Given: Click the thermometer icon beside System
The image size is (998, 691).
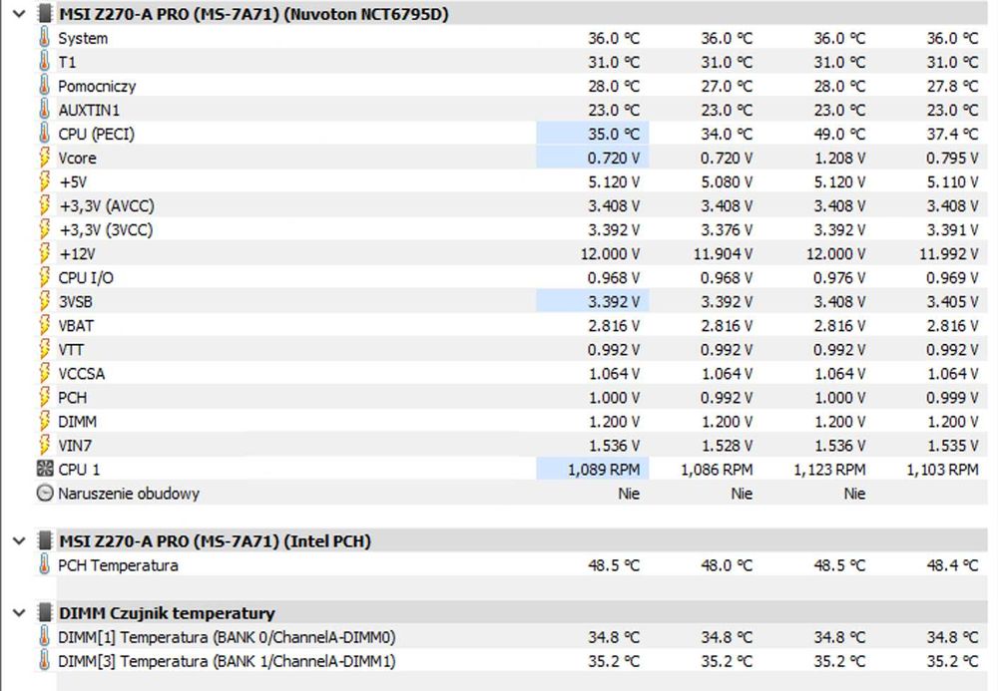Looking at the screenshot, I should [44, 38].
